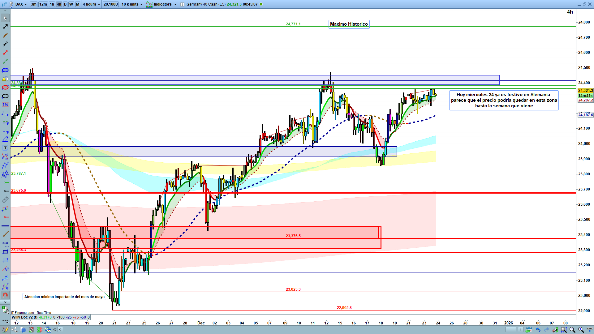Click the zoom in magnifier icon
The image size is (594, 334).
(581, 330)
